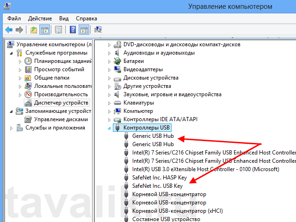The width and height of the screenshot is (296, 222).
Task: Open the Справка menu
Action: click(86, 18)
